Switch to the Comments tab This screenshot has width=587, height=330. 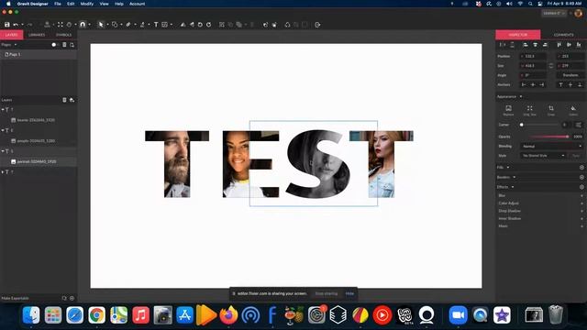pyautogui.click(x=563, y=35)
